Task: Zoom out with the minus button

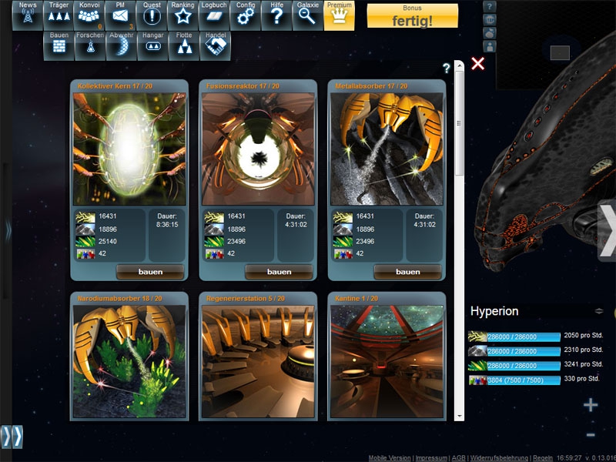Action: click(591, 434)
